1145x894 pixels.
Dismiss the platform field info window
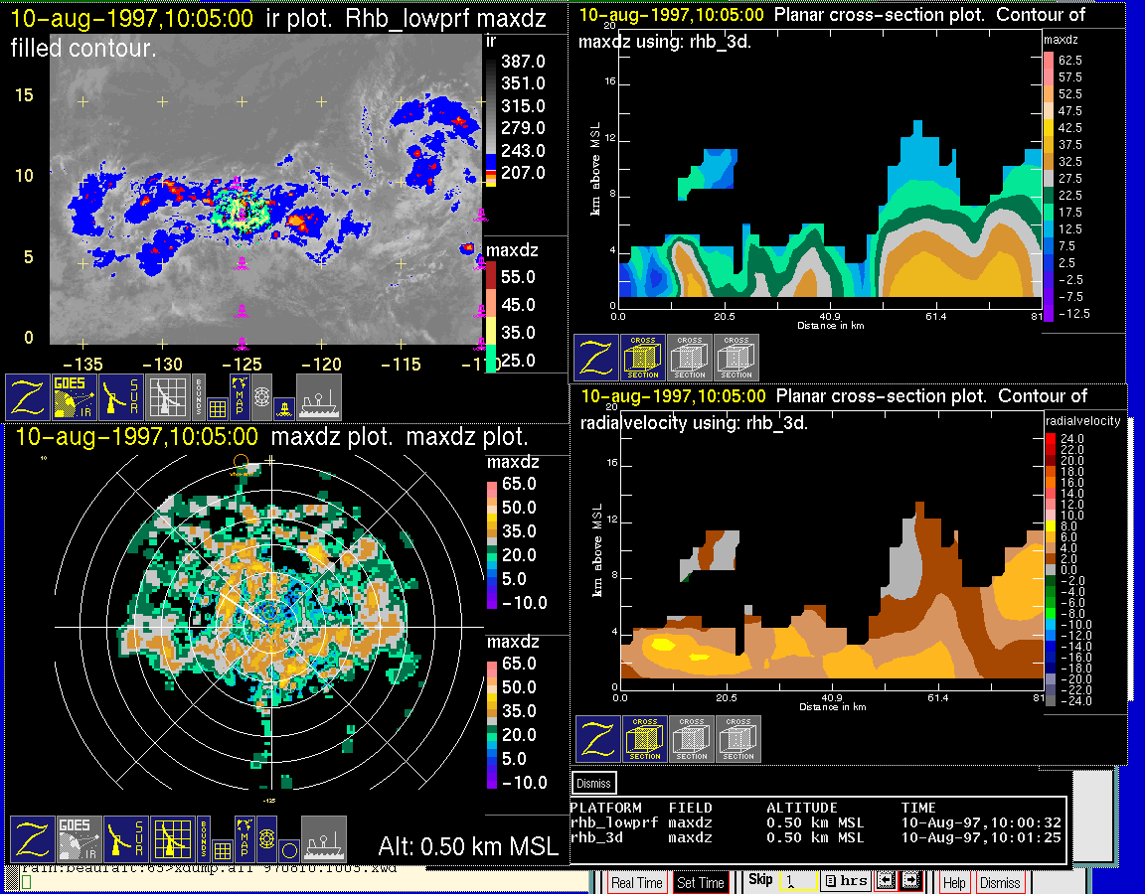click(x=593, y=783)
